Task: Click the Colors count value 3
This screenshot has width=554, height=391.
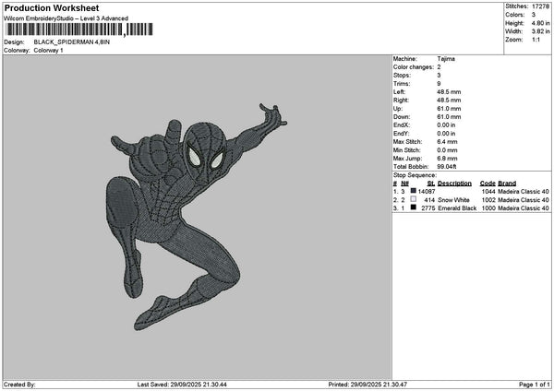Action: pos(534,15)
